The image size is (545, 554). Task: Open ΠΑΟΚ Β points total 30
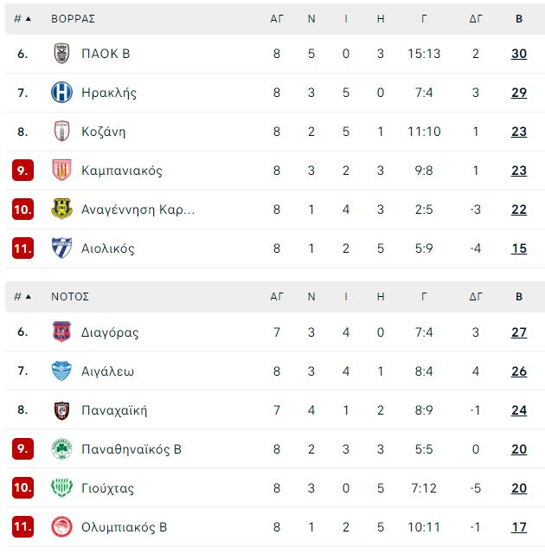point(519,54)
